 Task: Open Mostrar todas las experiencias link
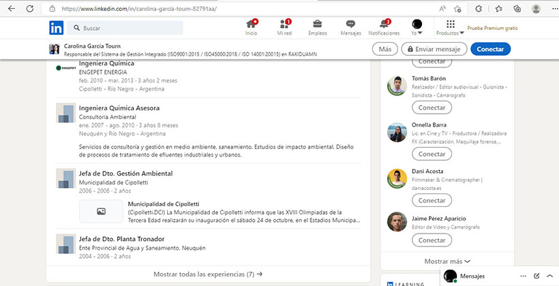[x=208, y=274]
